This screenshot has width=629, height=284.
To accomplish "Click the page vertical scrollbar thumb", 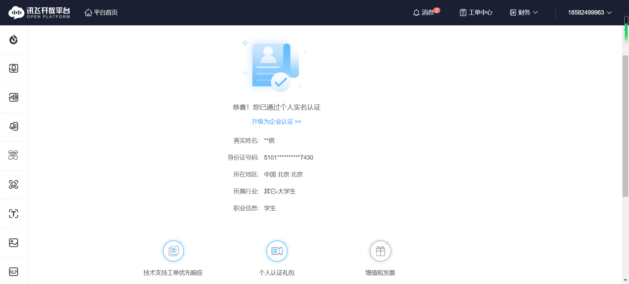I will click(x=626, y=126).
